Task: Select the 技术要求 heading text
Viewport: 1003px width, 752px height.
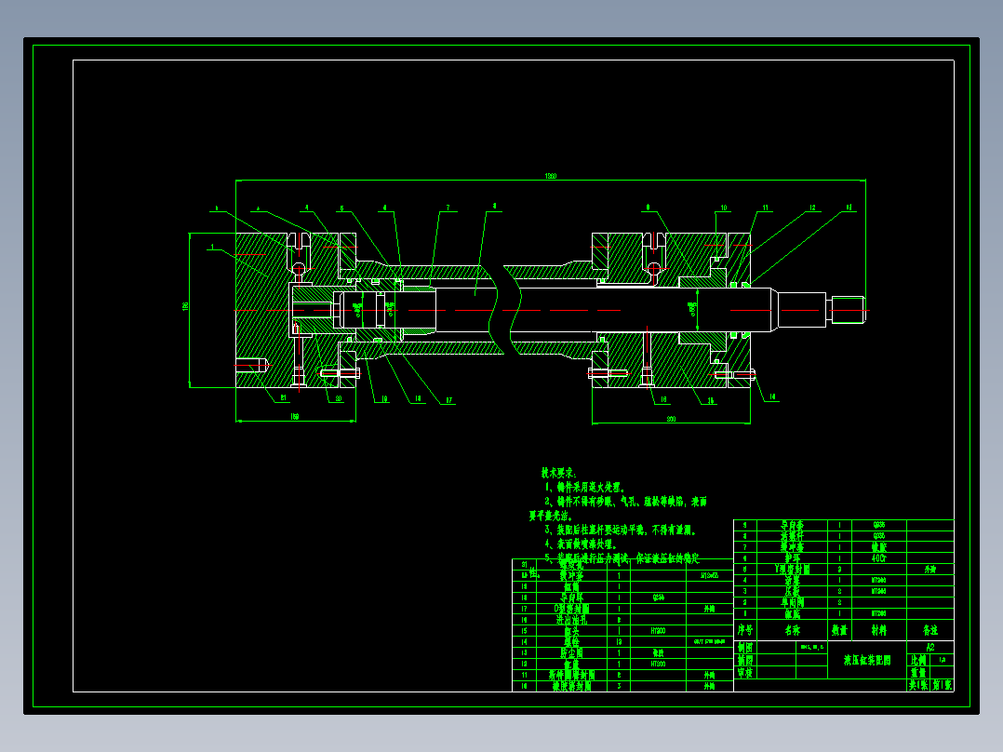Action: click(x=558, y=473)
